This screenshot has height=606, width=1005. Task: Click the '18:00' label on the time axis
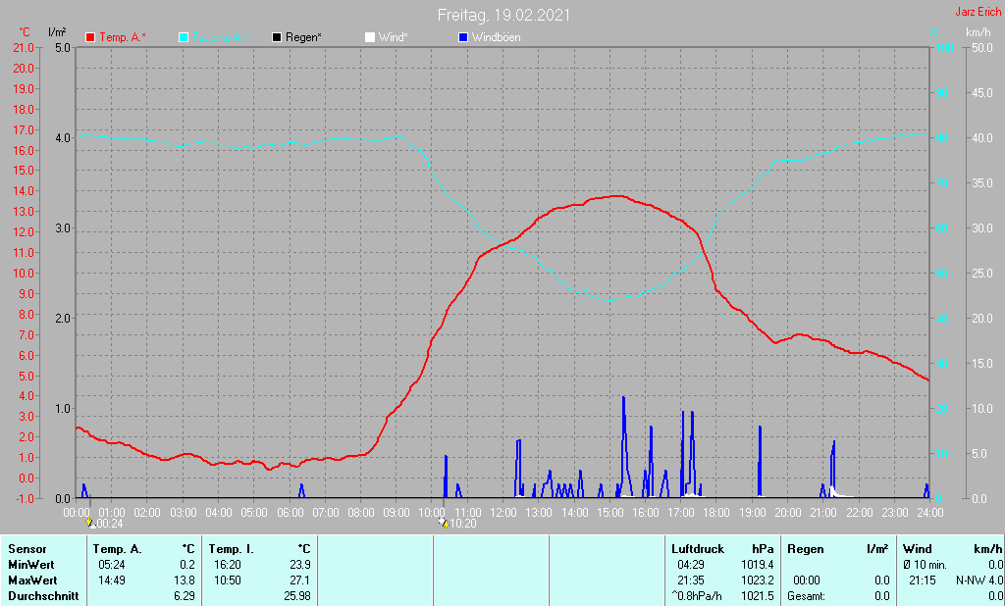(x=715, y=513)
